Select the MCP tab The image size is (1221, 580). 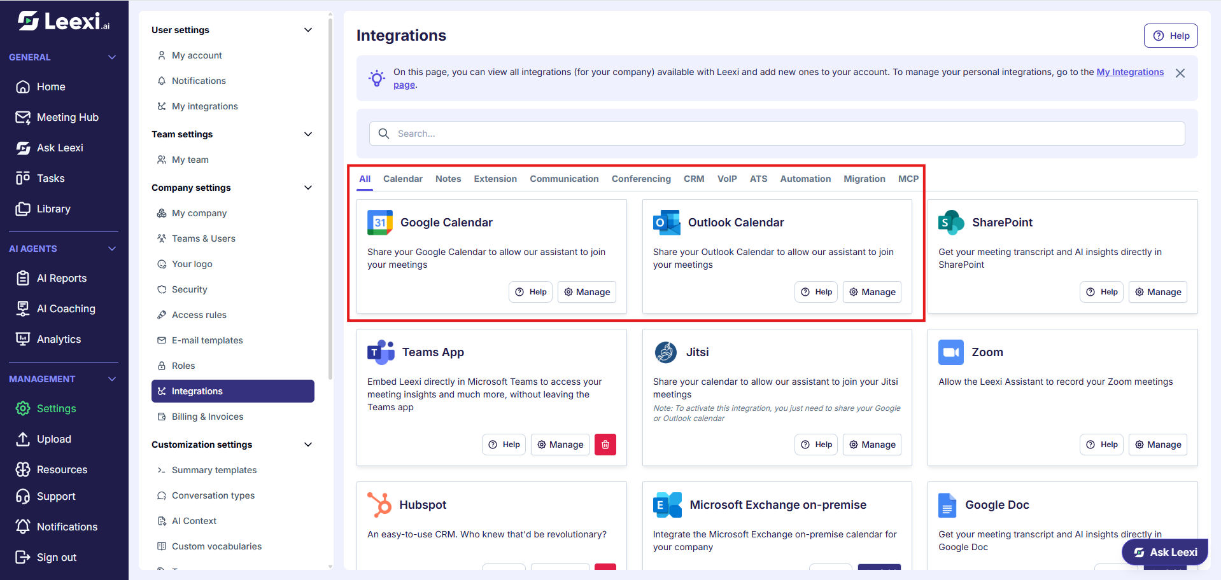point(908,179)
